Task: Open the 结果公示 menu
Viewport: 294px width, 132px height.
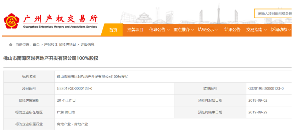Action: click(206, 30)
